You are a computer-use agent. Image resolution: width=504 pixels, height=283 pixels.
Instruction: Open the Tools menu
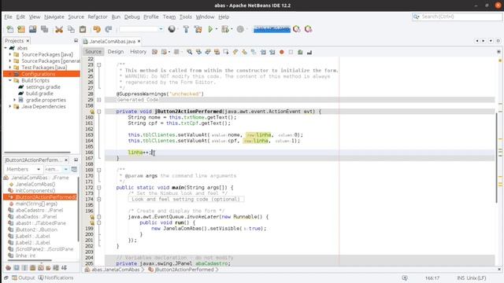pos(186,17)
